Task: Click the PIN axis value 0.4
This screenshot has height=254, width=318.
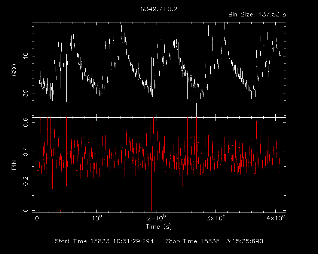Action: click(x=25, y=152)
